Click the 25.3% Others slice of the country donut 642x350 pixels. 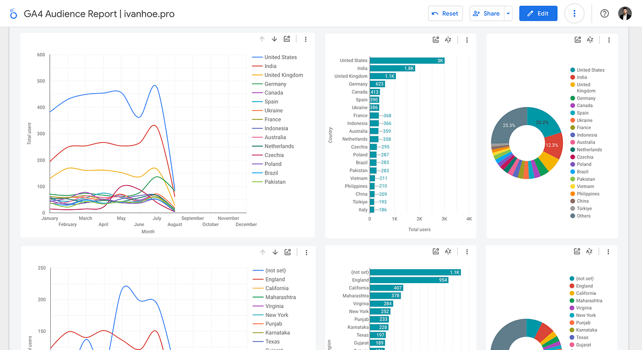pos(509,125)
